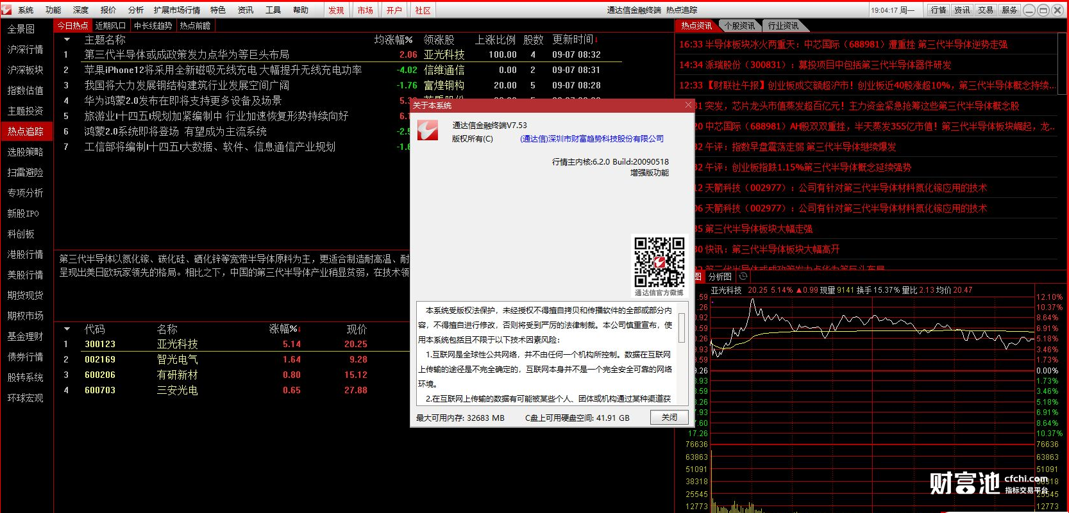Open the 报价 menu
Screen dimensions: 1069x513
[x=108, y=10]
